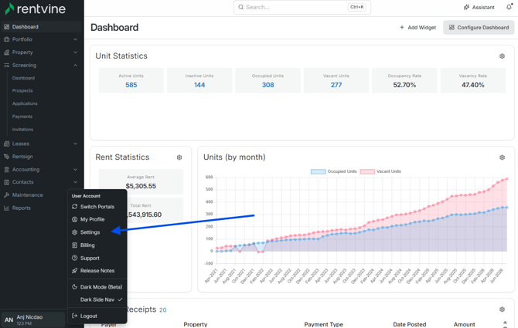Click the Assistant sparkle icon
The height and width of the screenshot is (328, 518).
(x=466, y=7)
